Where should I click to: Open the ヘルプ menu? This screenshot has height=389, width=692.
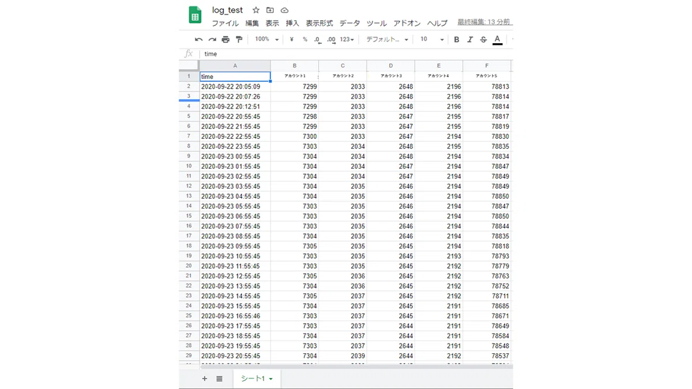[437, 23]
